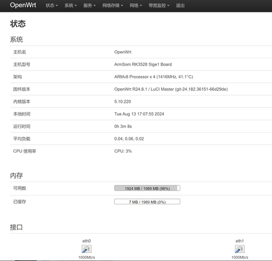Click the 可用数 memory label
Viewport: 272px width, 261px height.
click(x=19, y=188)
